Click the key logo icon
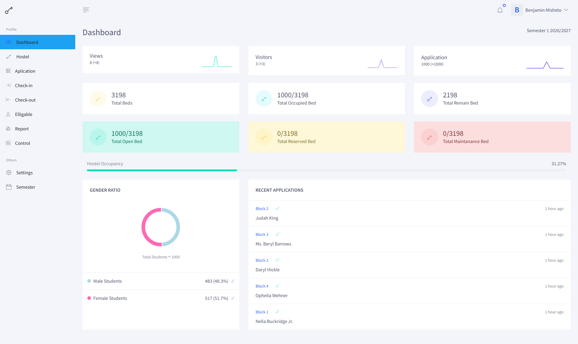The width and height of the screenshot is (578, 344). point(9,10)
